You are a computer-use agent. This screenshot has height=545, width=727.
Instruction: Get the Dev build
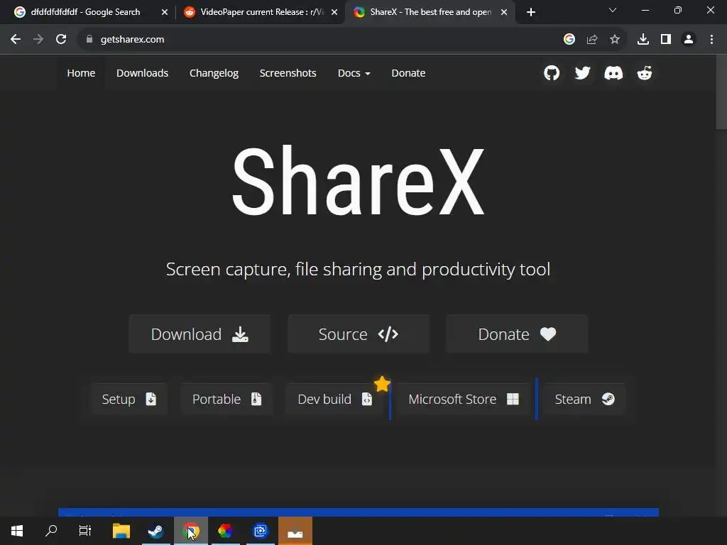(x=335, y=399)
